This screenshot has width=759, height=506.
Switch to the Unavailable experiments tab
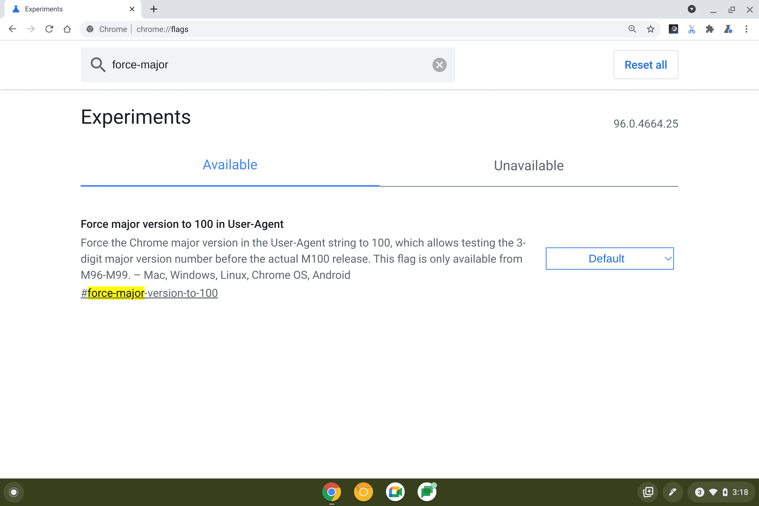(x=528, y=166)
